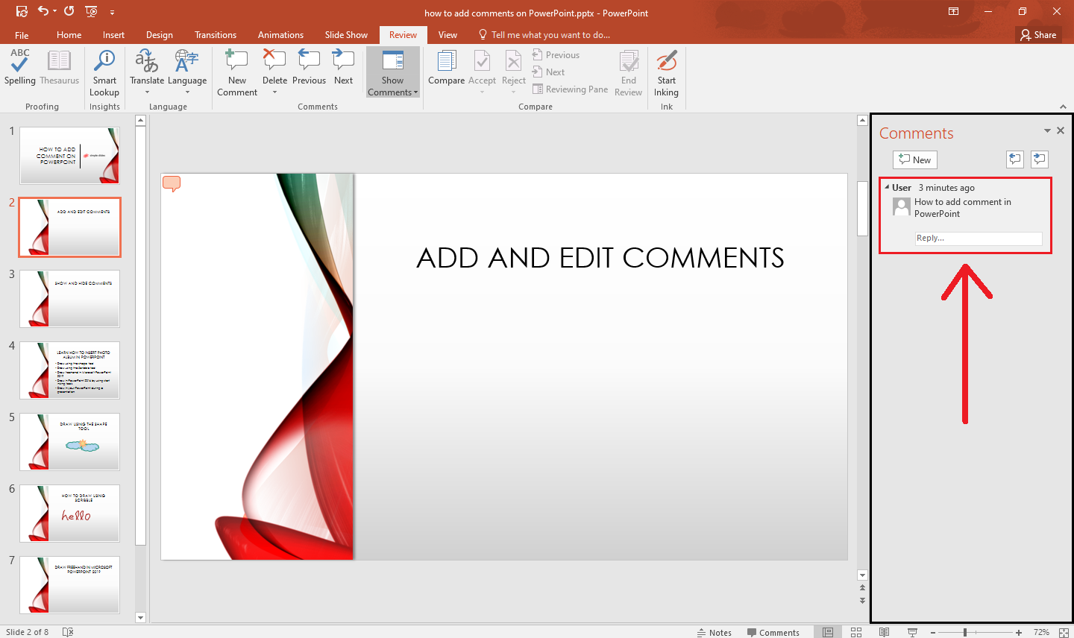Start Slide Show from status bar

click(x=912, y=632)
